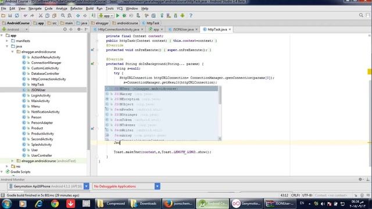Viewport: 372px width, 209px height.
Task: Click the read-only lock icon in status bar
Action: 356,195
